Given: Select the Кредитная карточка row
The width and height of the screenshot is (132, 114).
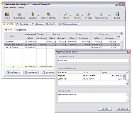Looking at the screenshot, I should pos(62,45).
